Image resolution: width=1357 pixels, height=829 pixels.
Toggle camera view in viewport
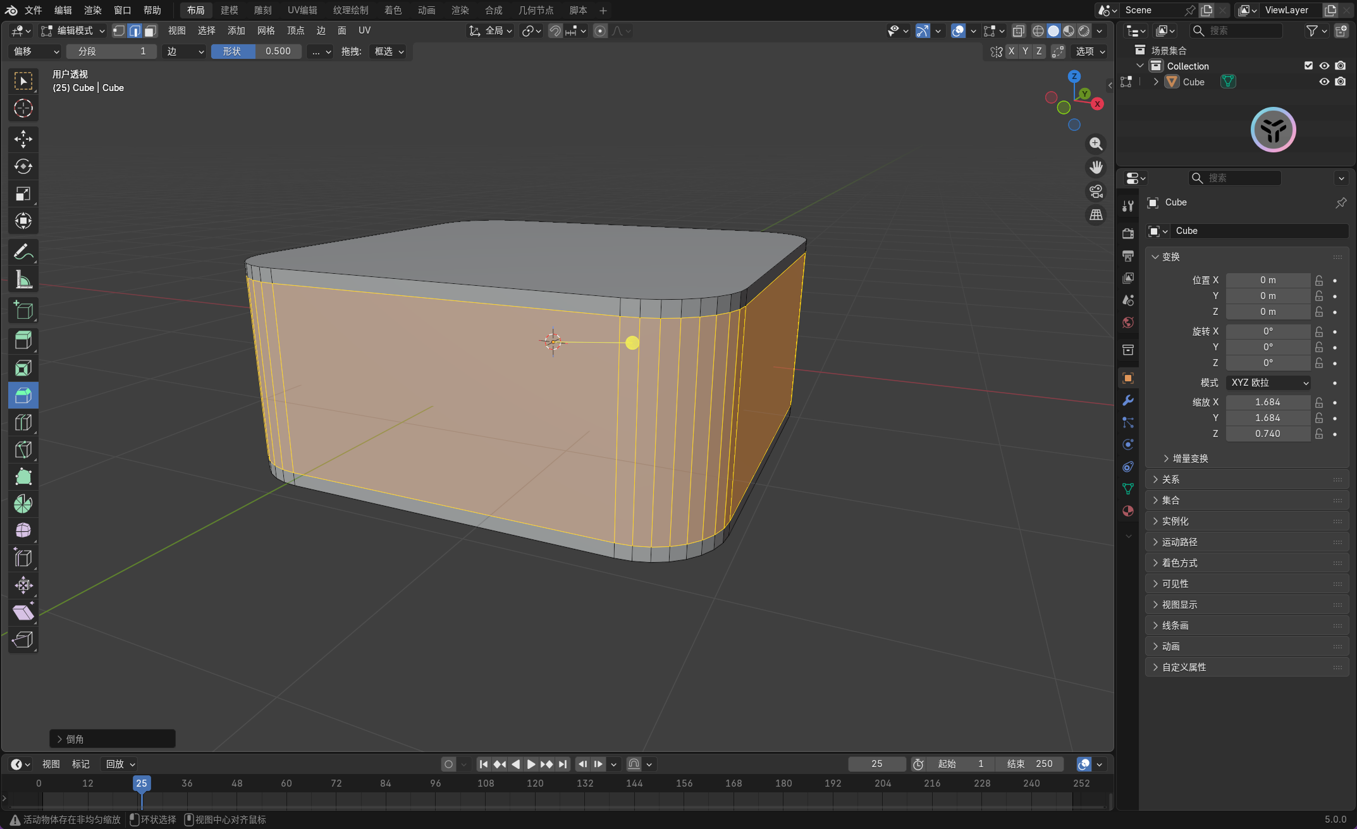(1096, 191)
